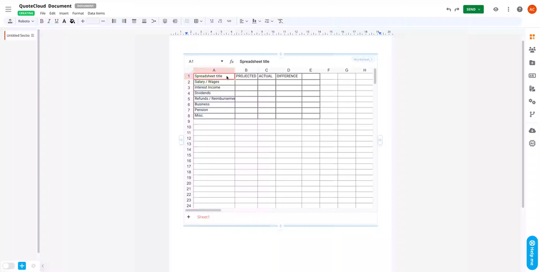Open the help question mark icon
The image size is (540, 272).
point(519,9)
